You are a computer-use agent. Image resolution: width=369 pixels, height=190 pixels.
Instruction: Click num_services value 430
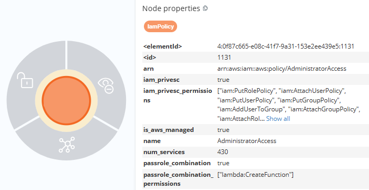point(222,152)
